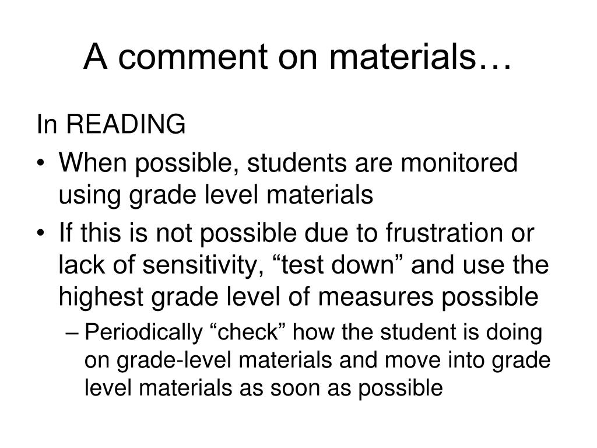
Task: Click the line 'highest grade level of measures possible'
Action: pyautogui.click(x=298, y=297)
